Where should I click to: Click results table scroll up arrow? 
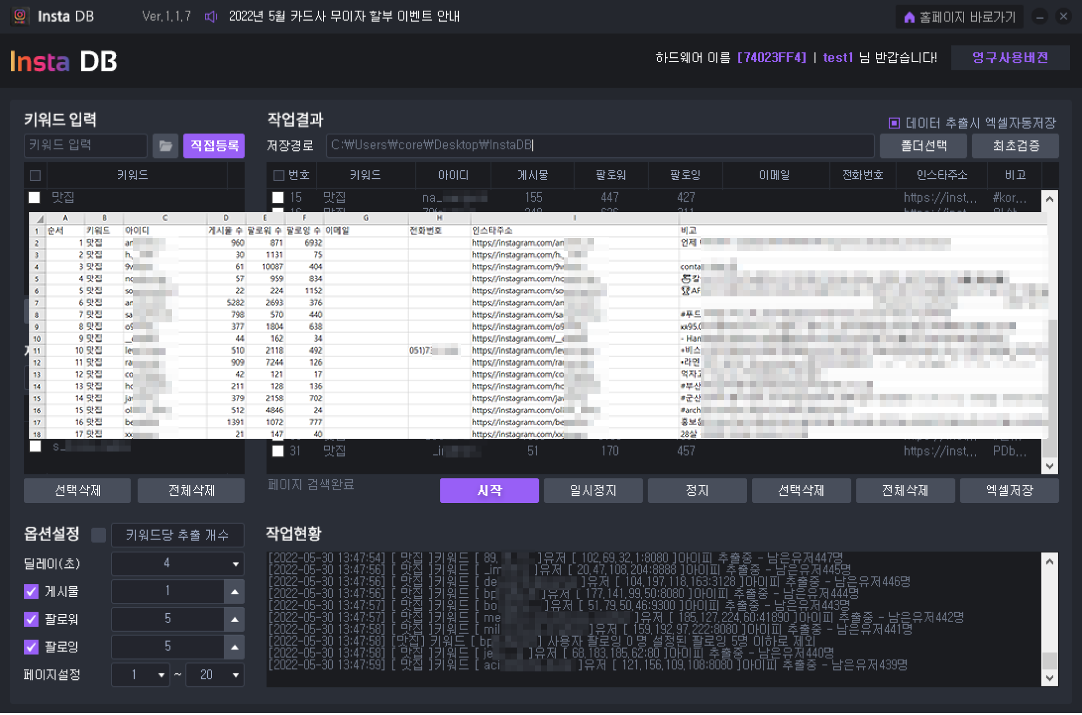click(1050, 199)
